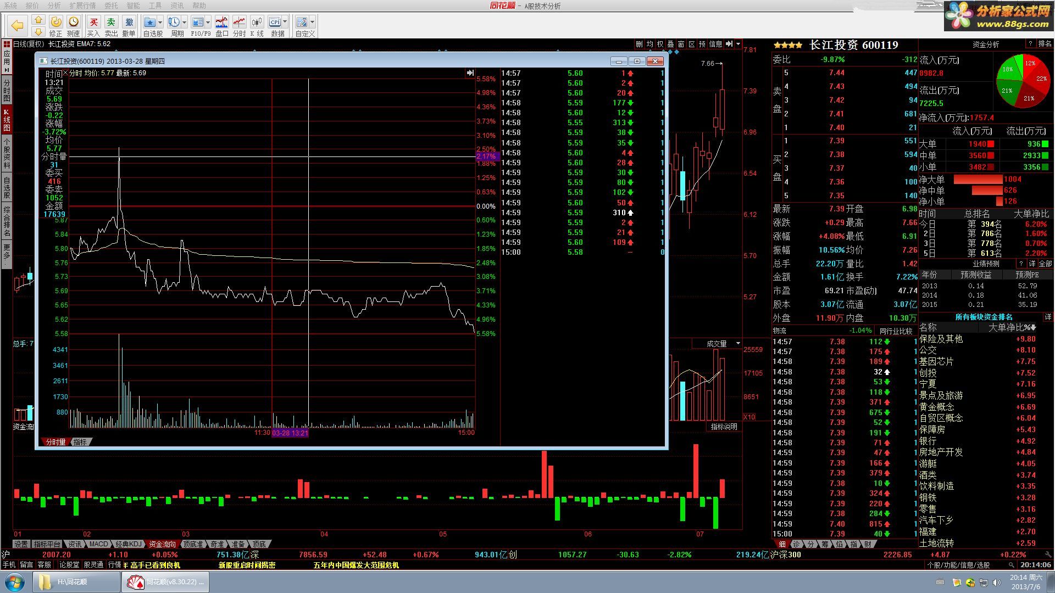Toggle the 预 forecast button
Viewport: 1055px width, 593px height.
point(702,44)
